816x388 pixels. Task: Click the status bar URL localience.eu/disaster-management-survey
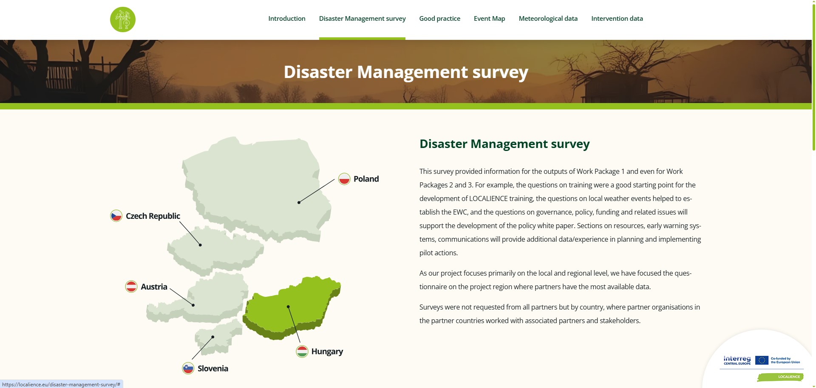pos(61,385)
